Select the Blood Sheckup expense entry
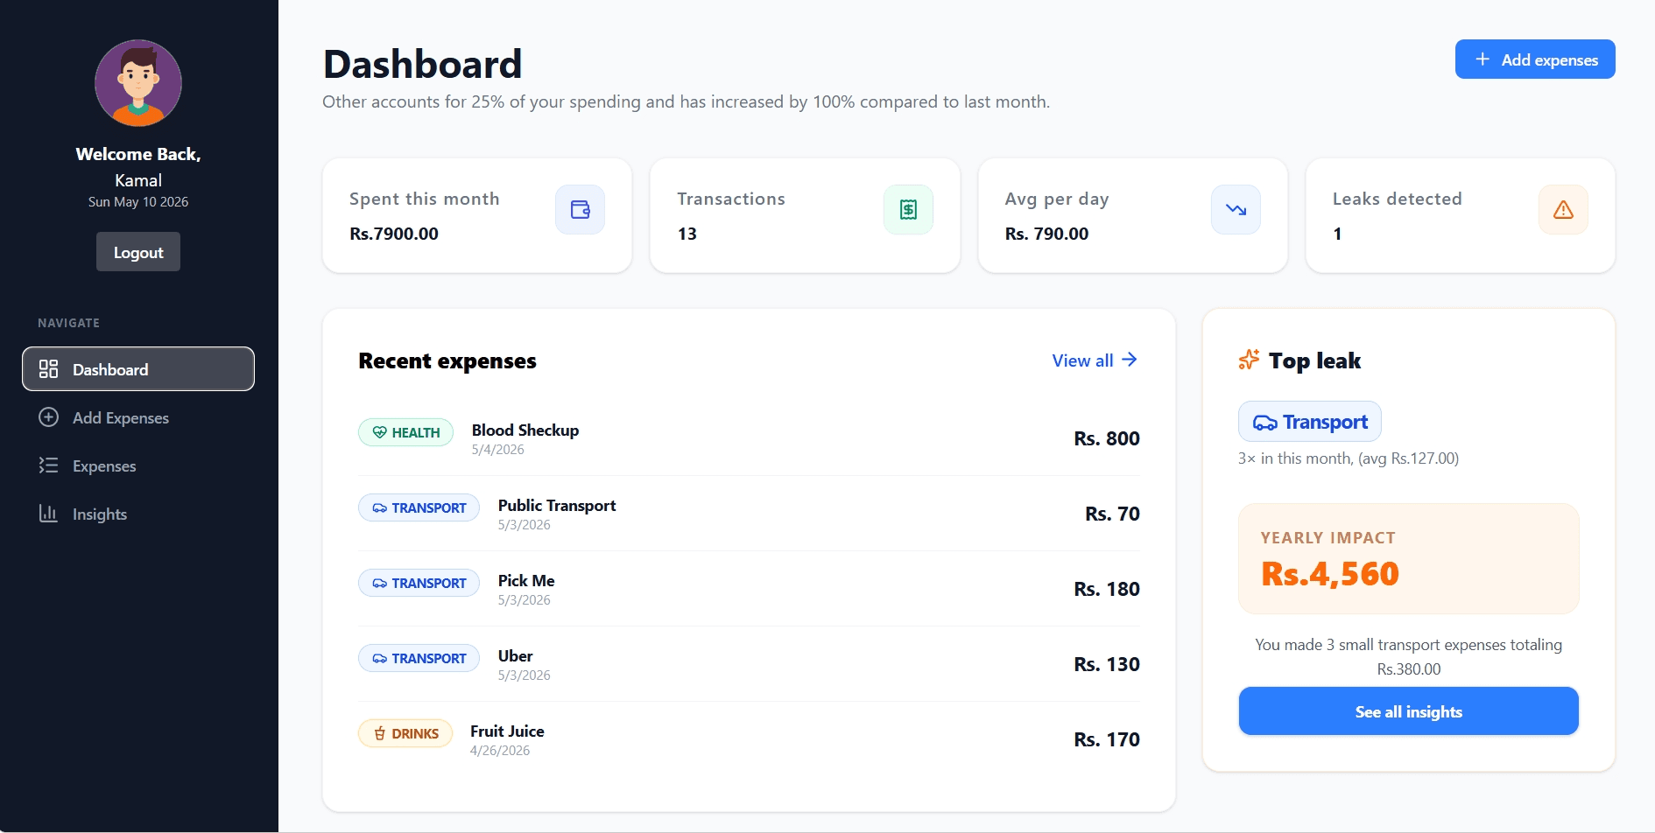 pyautogui.click(x=749, y=438)
